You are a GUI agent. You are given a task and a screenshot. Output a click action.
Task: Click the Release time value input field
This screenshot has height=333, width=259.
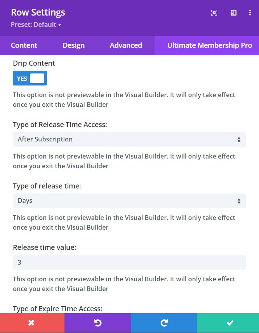[x=129, y=262]
